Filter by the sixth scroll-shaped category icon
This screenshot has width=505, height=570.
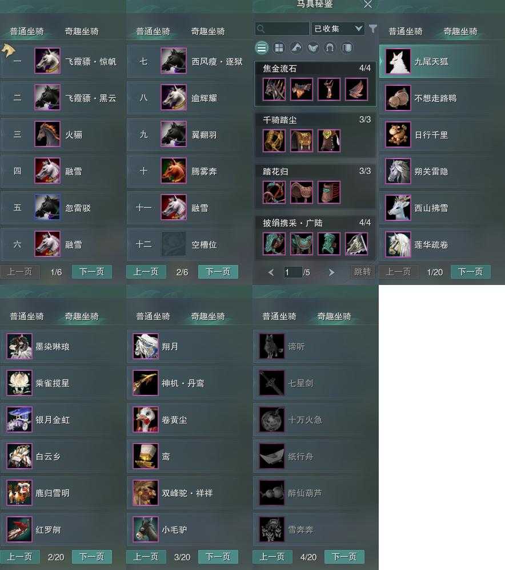pos(347,47)
